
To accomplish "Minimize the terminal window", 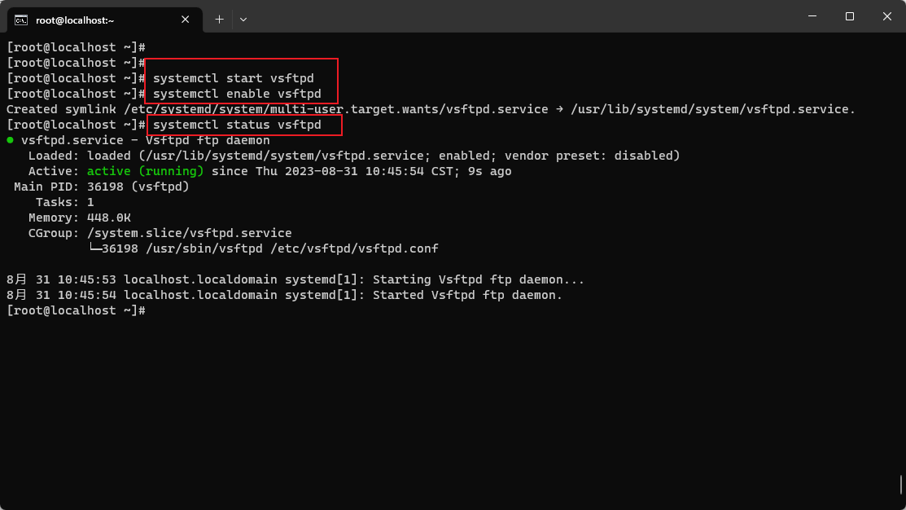I will tap(812, 15).
